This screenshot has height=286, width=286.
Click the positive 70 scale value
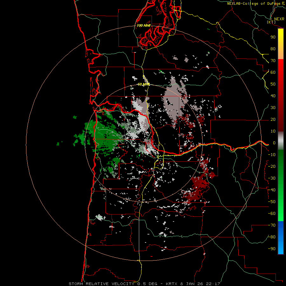tap(273, 61)
